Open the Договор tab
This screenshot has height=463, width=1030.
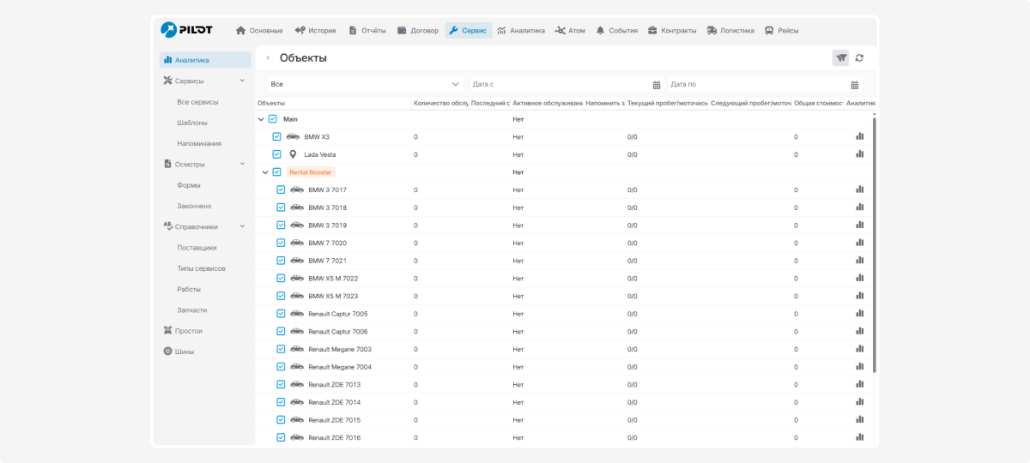pyautogui.click(x=418, y=30)
